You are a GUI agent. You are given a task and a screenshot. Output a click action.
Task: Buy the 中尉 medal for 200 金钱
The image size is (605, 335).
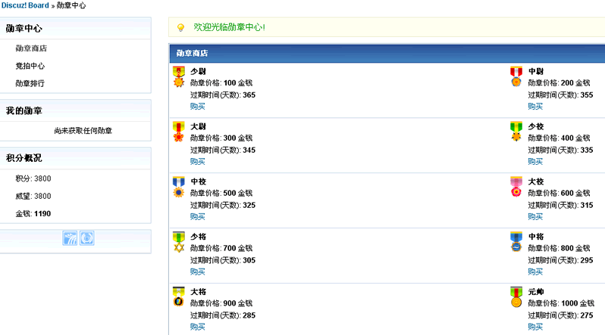(x=535, y=107)
